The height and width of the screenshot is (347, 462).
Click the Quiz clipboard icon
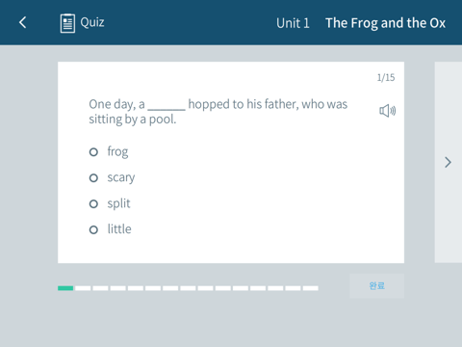point(67,23)
